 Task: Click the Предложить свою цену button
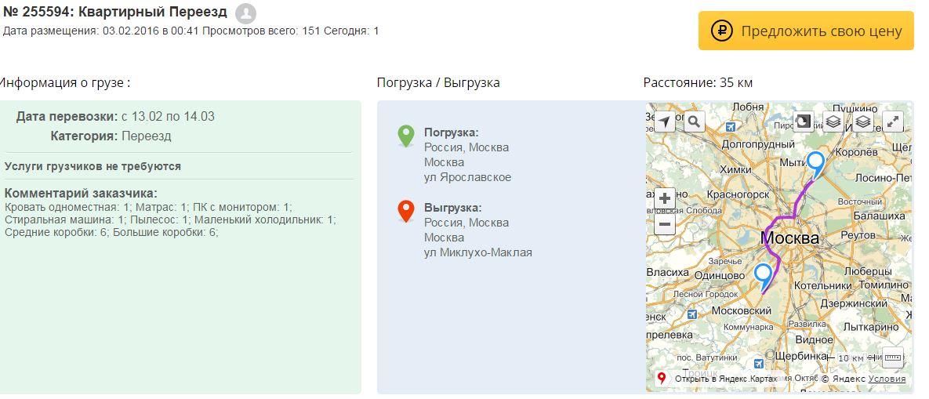(x=805, y=31)
